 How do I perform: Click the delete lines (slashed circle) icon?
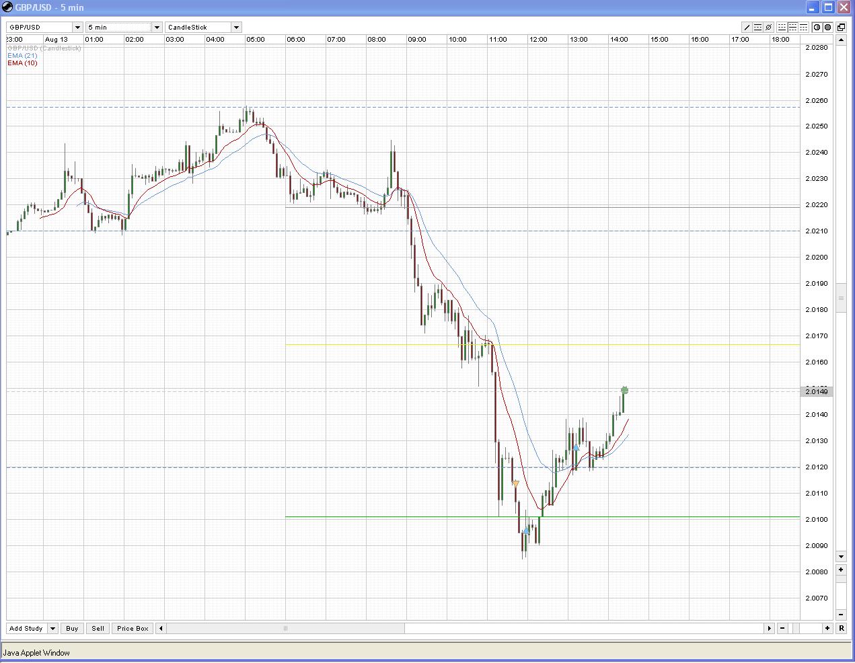[x=769, y=28]
